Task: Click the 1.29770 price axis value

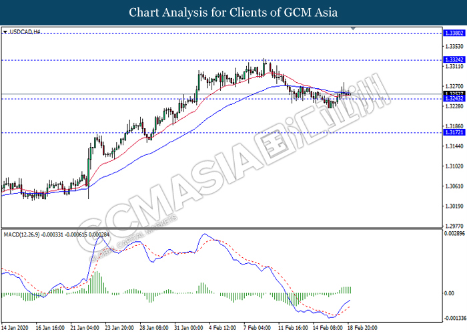Action: pyautogui.click(x=454, y=225)
